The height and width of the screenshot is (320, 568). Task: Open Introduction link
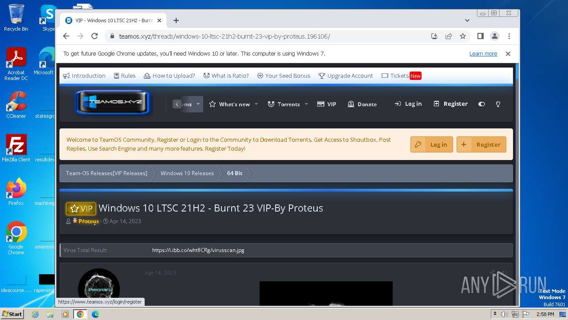[x=84, y=76]
